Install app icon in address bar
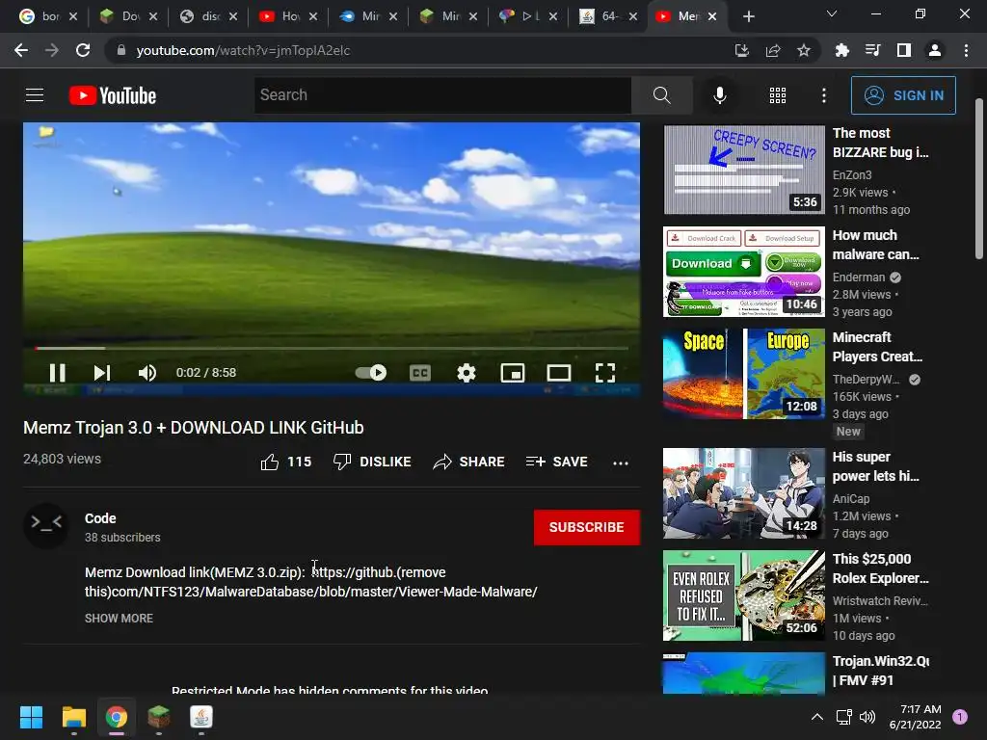This screenshot has width=987, height=740. point(742,50)
